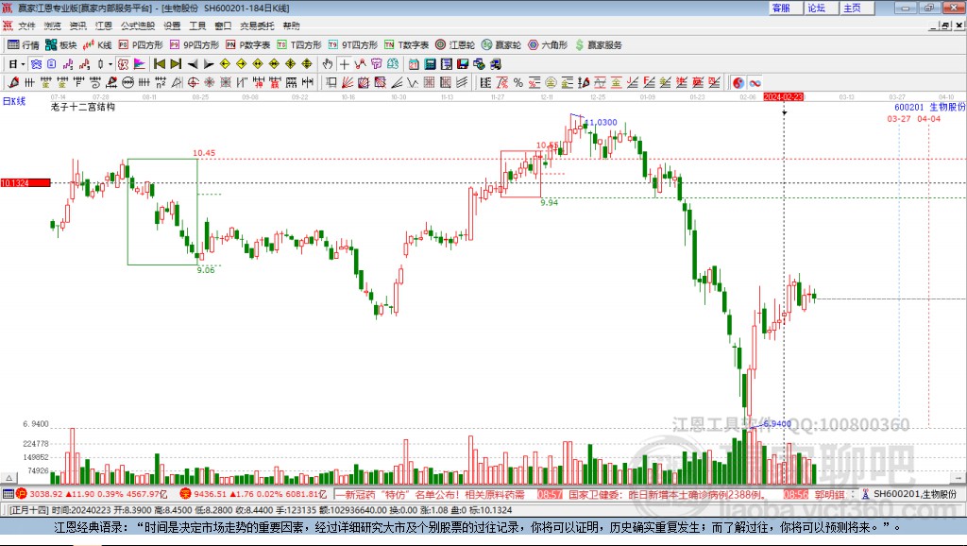
Task: Open the 公式选股 menu
Action: [x=138, y=26]
